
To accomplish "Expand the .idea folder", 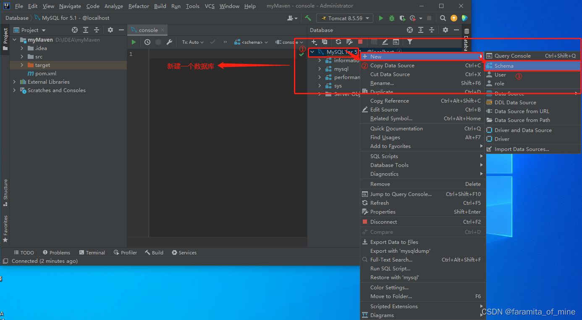I will (x=22, y=48).
